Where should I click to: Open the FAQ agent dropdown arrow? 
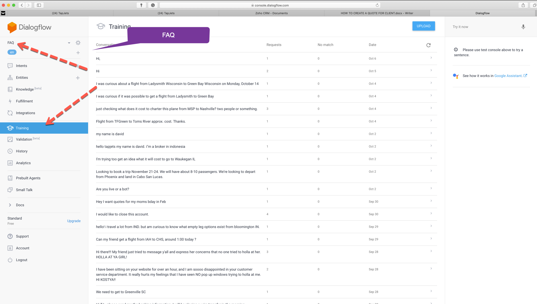[69, 43]
